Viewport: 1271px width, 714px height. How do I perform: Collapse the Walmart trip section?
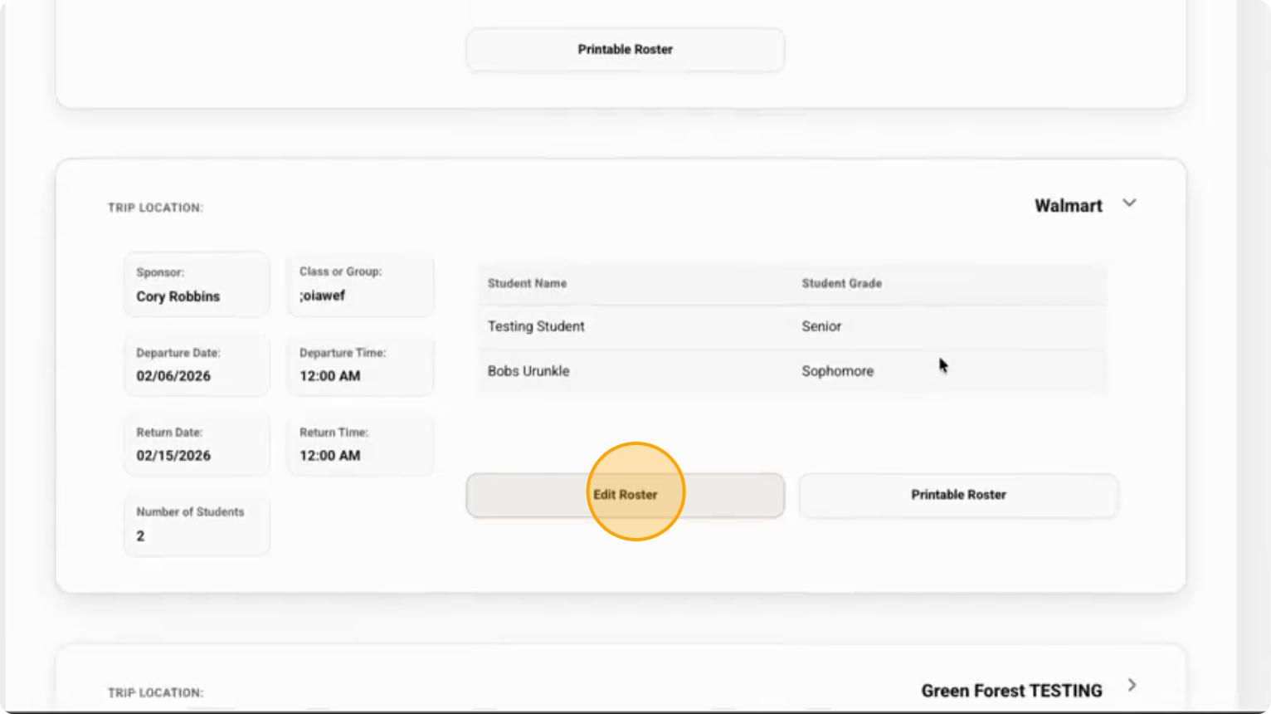1129,202
